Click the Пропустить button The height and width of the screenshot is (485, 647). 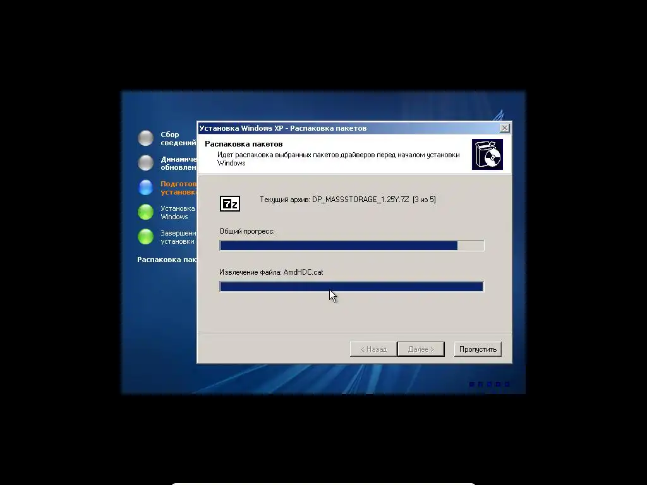pyautogui.click(x=478, y=349)
